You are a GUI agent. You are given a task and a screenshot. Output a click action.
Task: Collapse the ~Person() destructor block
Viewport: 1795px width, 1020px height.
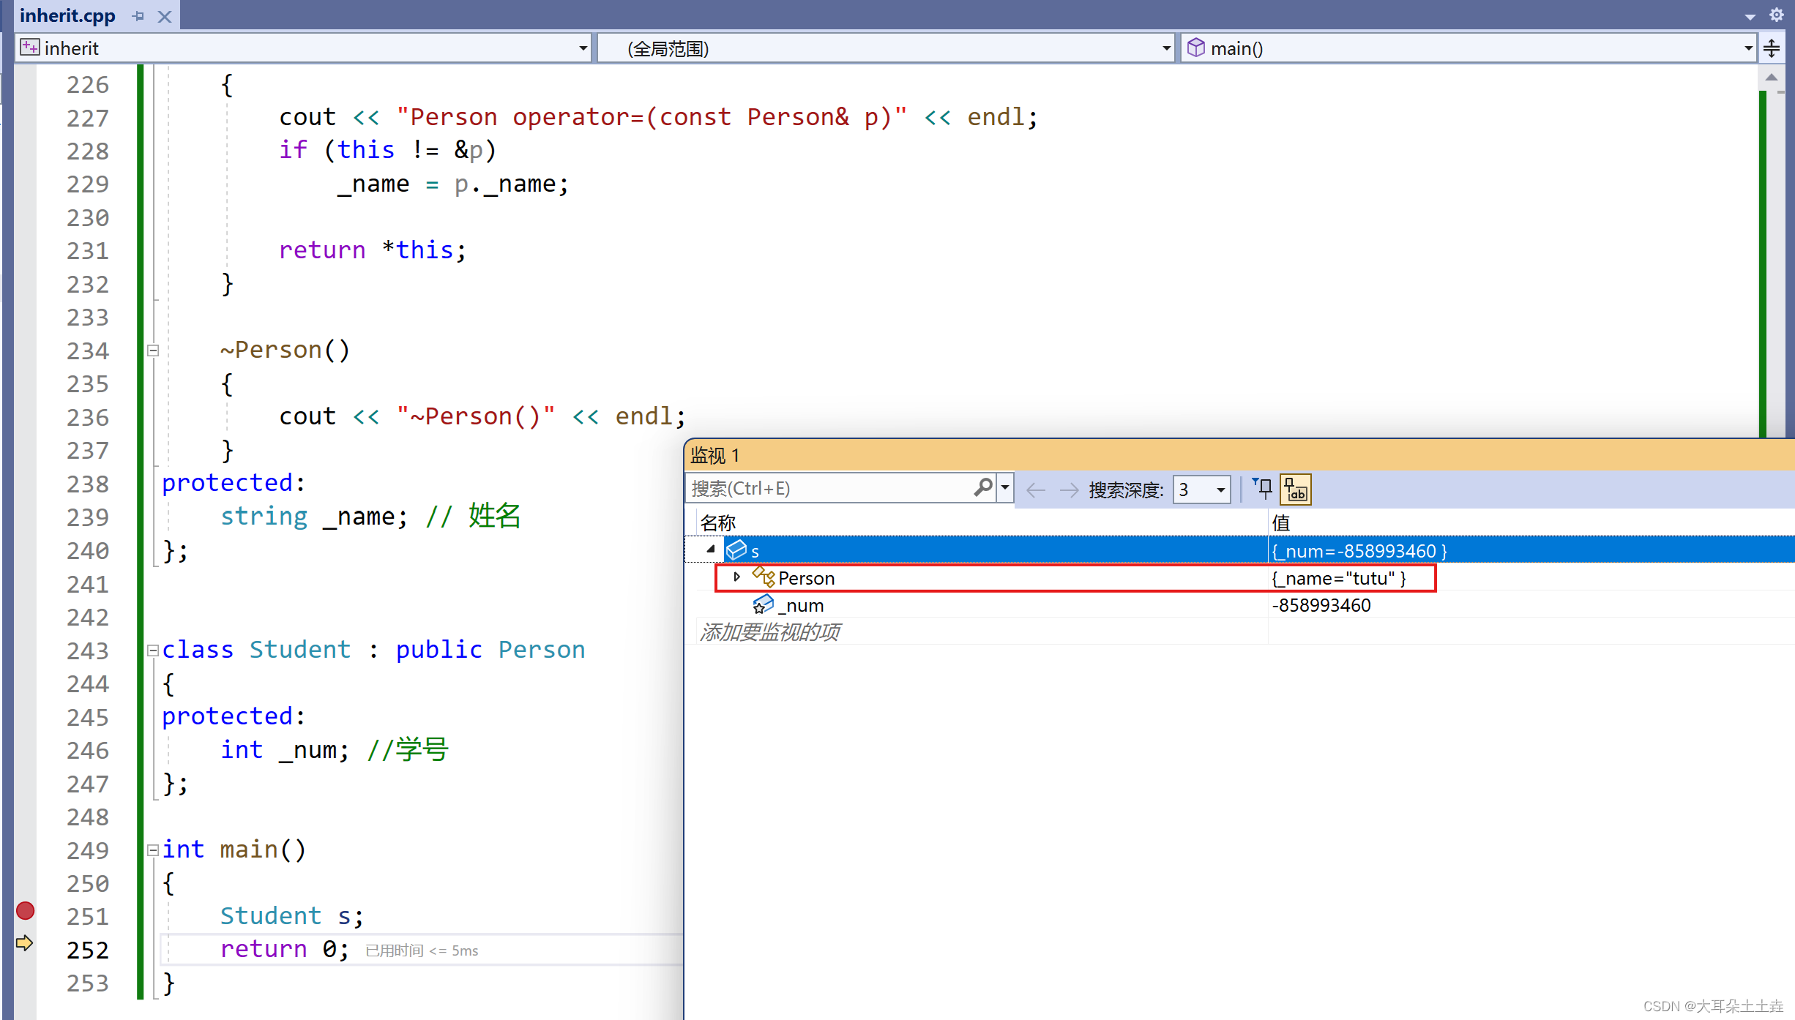tap(153, 350)
